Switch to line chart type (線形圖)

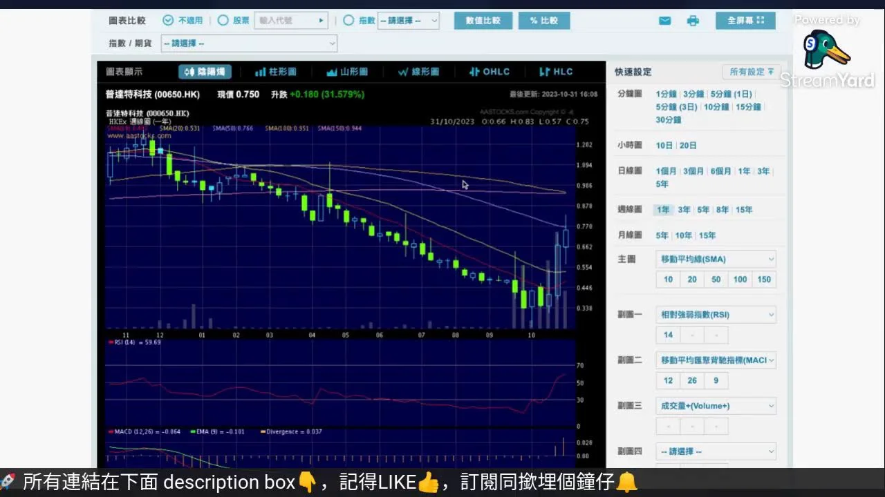coord(418,72)
